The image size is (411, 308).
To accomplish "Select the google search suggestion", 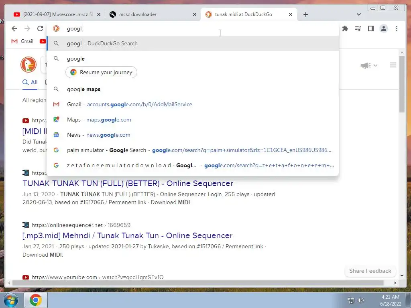I will 193,59.
